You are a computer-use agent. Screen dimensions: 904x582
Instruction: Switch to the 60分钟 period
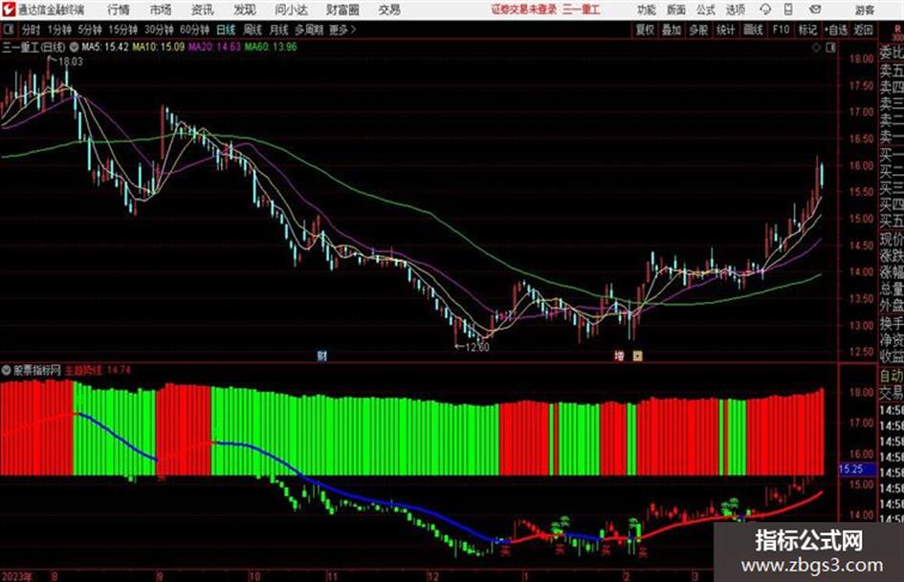(x=195, y=30)
